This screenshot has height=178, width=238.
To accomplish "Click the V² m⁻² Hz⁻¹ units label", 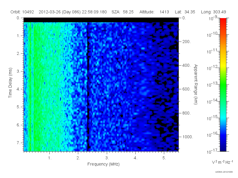I will [x=222, y=162].
